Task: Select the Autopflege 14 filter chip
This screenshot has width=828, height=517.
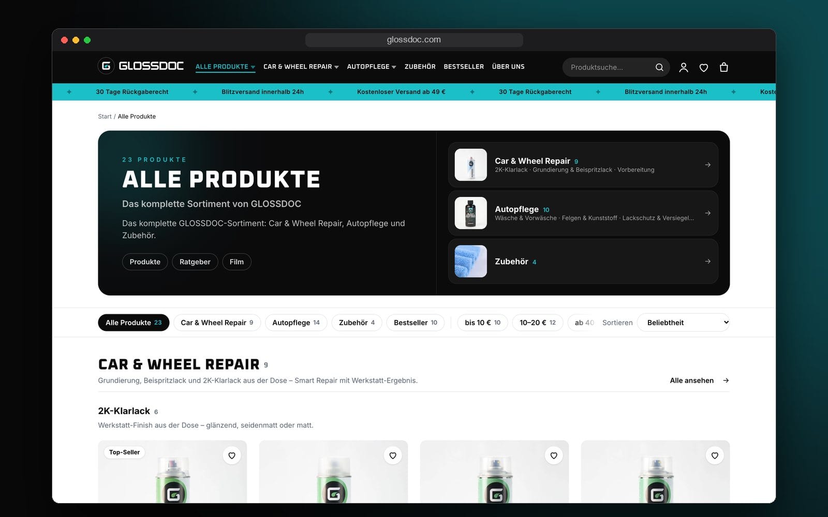Action: tap(296, 323)
